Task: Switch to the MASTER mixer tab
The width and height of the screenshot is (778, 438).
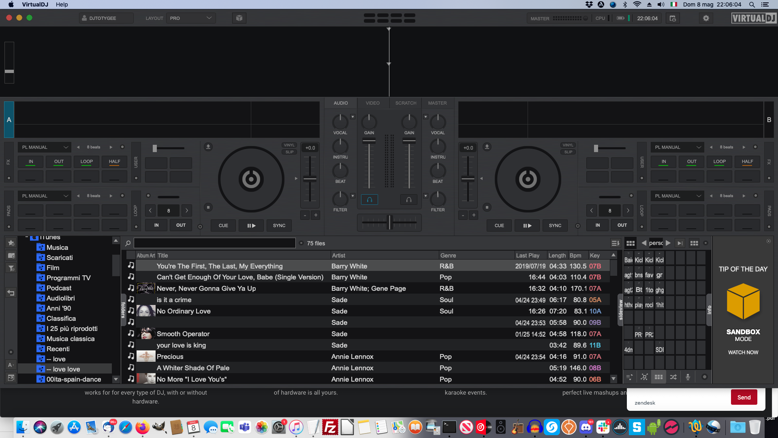Action: click(x=438, y=103)
